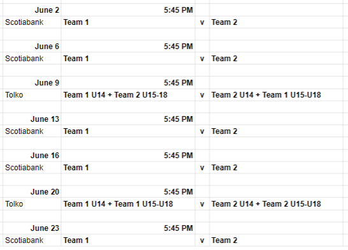The height and width of the screenshot is (250, 348).
Task: Select 'Team 1 U14 + Team 1 U15-U18' cell
Action: tap(128, 204)
